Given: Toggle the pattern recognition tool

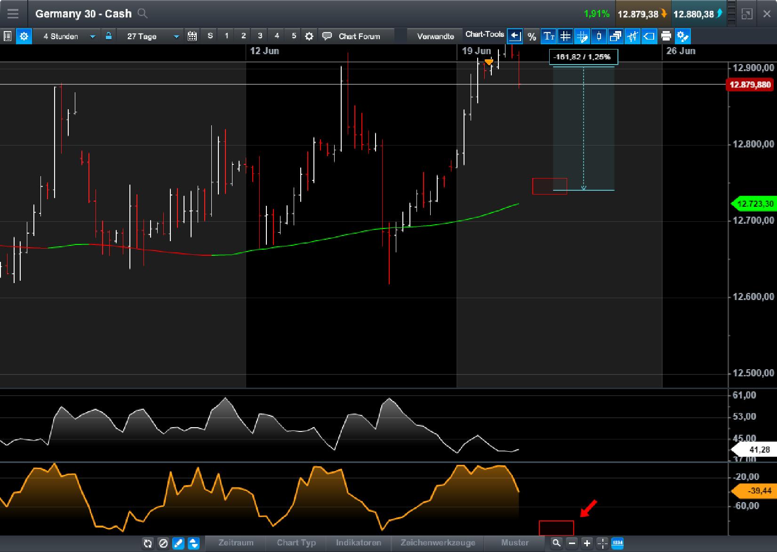Looking at the screenshot, I should (633, 36).
